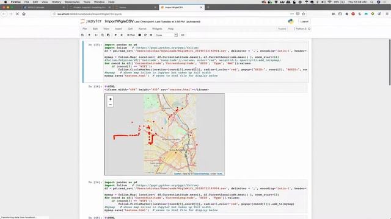Screen dimensions: 391x219
Task: Zoom out on the map
Action: point(110,105)
